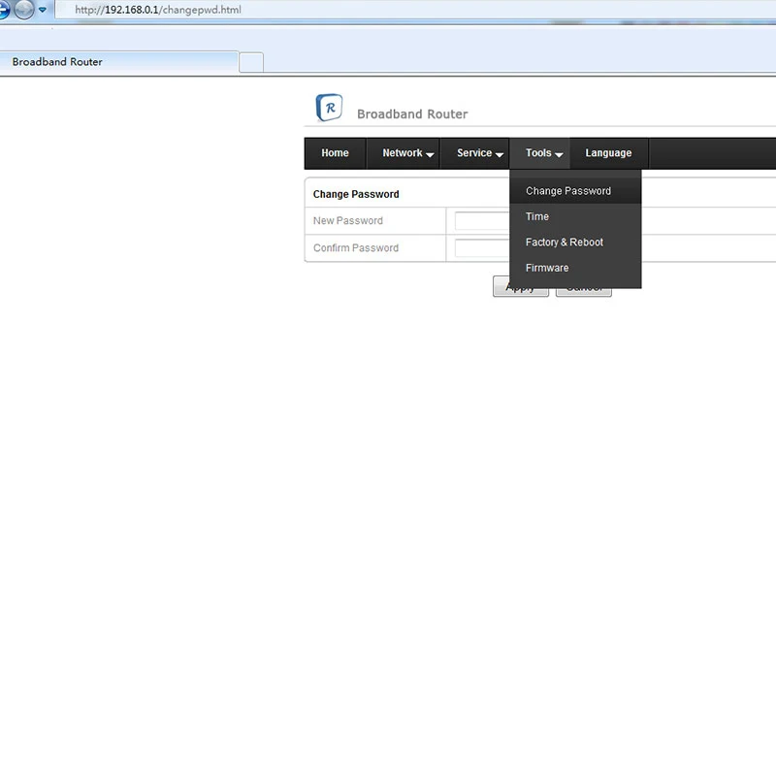Screen dimensions: 776x776
Task: Go to the Home menu item
Action: tap(335, 153)
